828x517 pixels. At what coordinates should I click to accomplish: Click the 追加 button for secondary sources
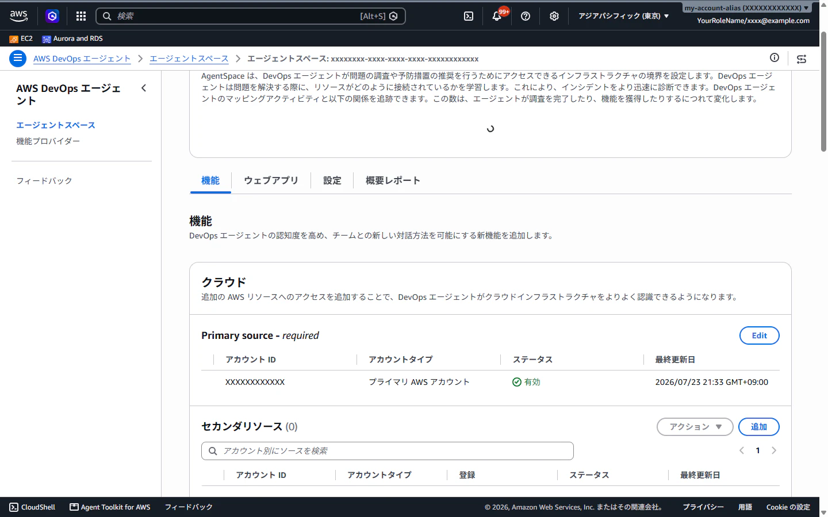click(759, 427)
